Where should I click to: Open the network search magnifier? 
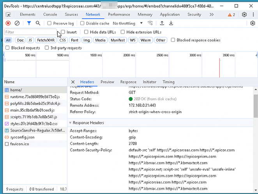click(38, 23)
